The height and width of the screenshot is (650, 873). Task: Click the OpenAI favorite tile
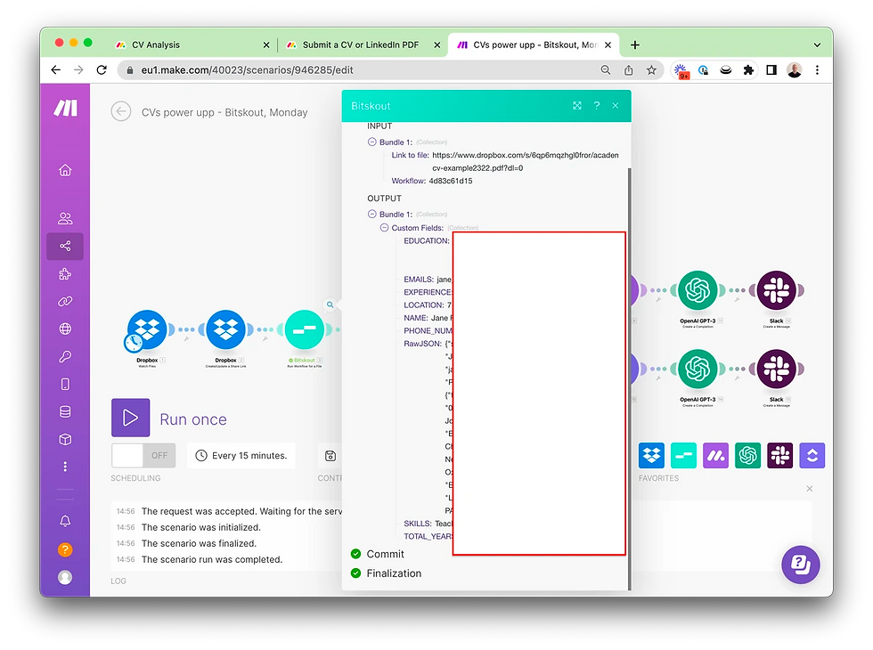tap(747, 456)
